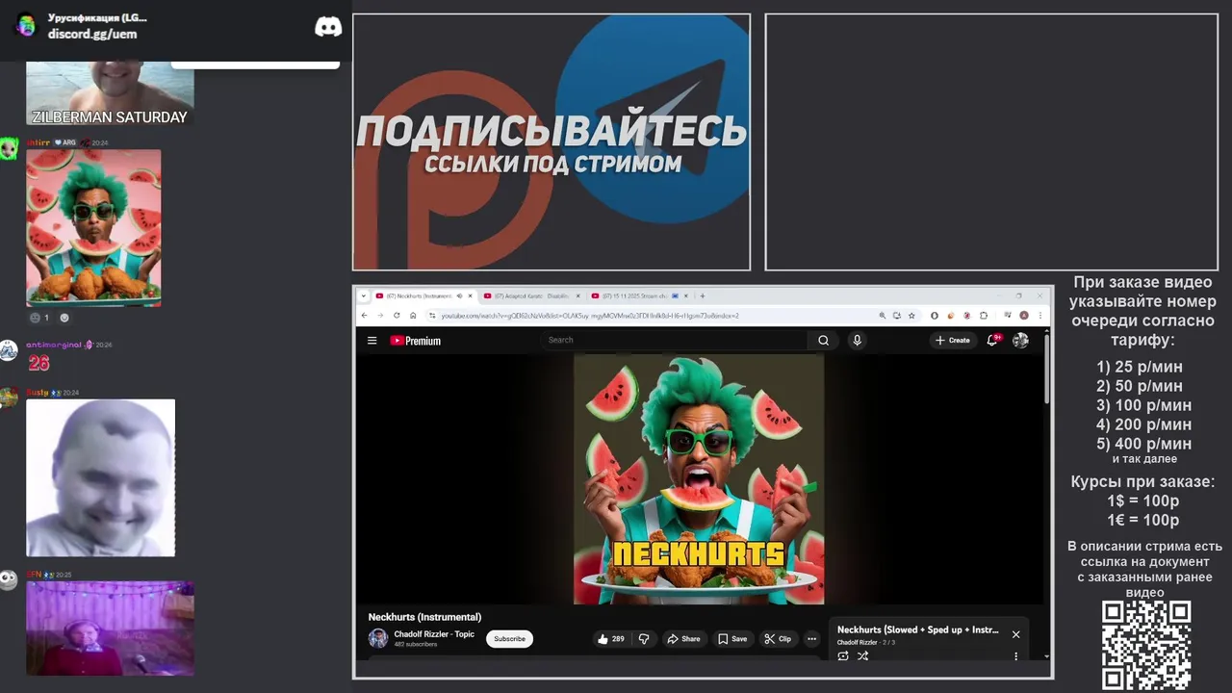Switch to the Adapted Karate browser tab
Screen dimensions: 1232x693
pyautogui.click(x=532, y=295)
